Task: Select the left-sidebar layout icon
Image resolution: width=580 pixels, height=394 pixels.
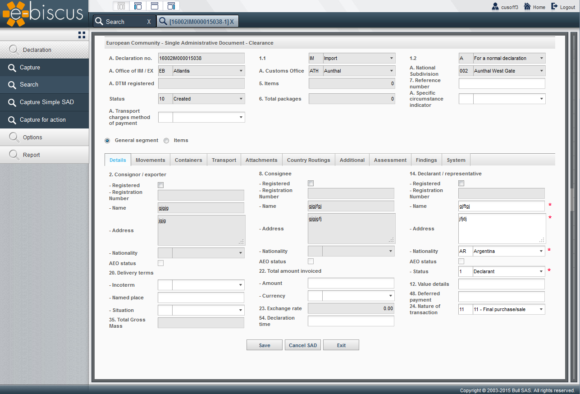Action: pyautogui.click(x=138, y=6)
